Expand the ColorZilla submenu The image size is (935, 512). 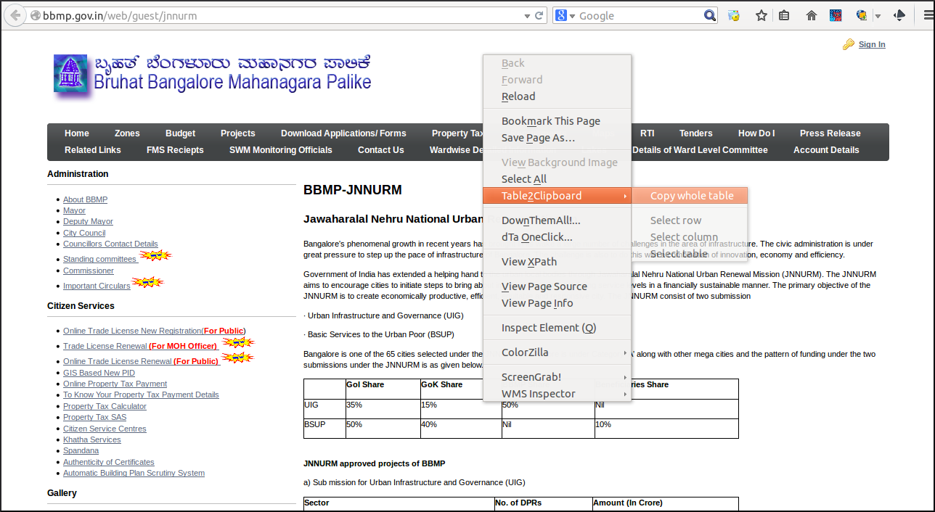[x=558, y=352]
